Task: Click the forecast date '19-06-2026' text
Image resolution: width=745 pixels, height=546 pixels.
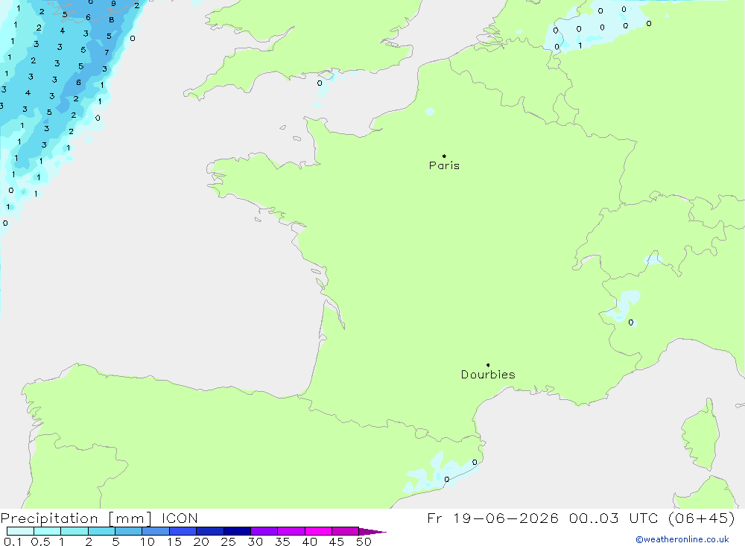Action: click(x=506, y=518)
